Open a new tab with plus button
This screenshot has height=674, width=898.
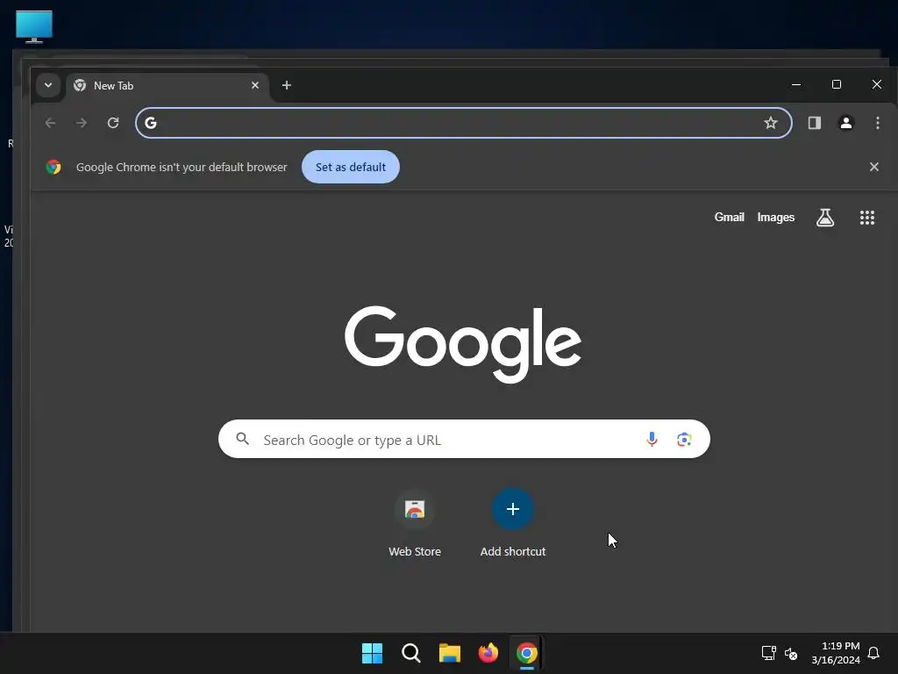(x=287, y=85)
